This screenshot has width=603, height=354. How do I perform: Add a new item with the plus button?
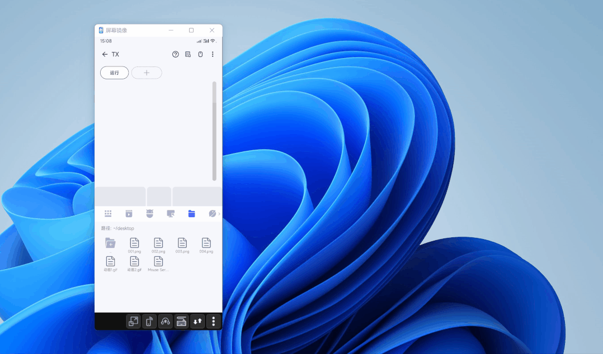pyautogui.click(x=147, y=73)
